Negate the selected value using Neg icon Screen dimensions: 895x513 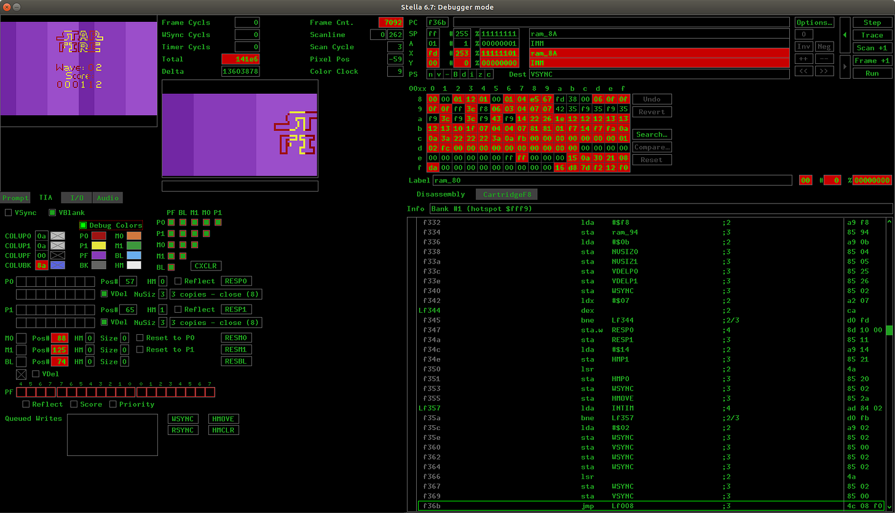click(x=824, y=46)
